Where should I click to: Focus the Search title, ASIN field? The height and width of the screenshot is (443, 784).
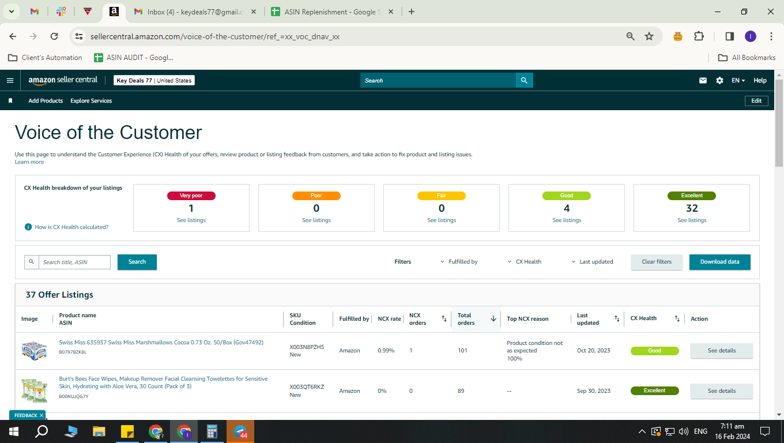75,262
